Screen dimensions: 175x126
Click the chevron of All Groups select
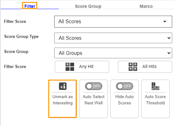point(169,53)
